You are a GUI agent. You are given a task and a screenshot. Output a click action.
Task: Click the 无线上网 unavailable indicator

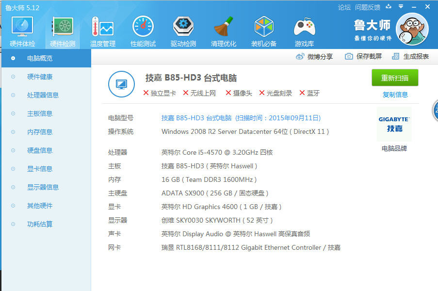(x=199, y=93)
